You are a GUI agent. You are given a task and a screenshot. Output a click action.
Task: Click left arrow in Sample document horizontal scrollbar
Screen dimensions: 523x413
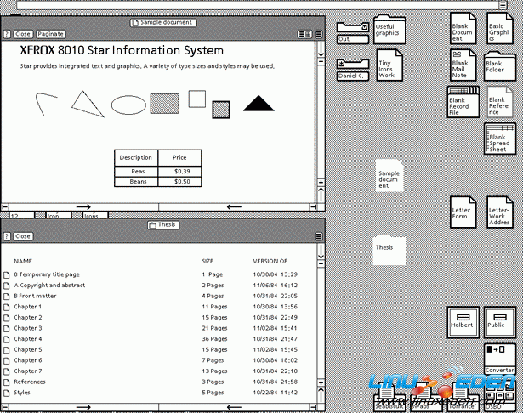[234, 207]
